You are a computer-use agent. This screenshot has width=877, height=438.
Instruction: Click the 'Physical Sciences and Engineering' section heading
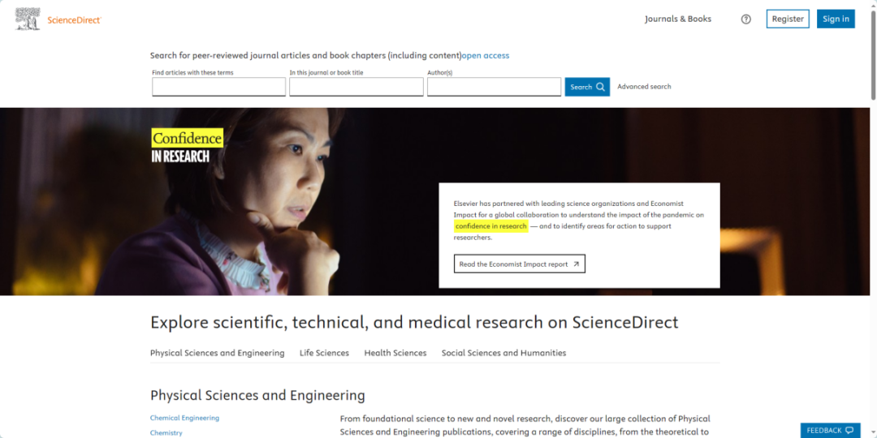point(258,396)
